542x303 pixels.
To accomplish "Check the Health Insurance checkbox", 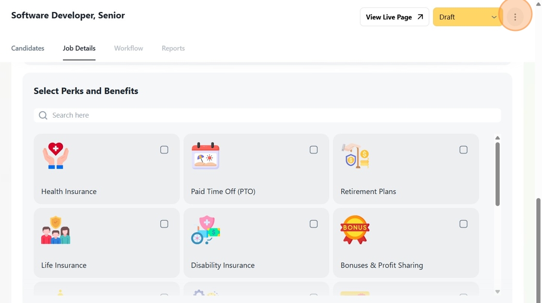I will pyautogui.click(x=164, y=150).
